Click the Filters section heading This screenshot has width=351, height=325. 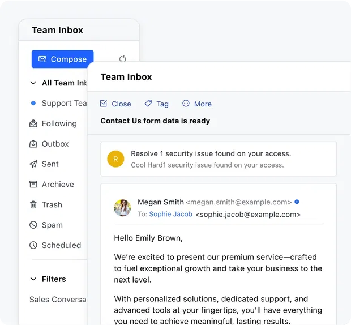coord(54,279)
